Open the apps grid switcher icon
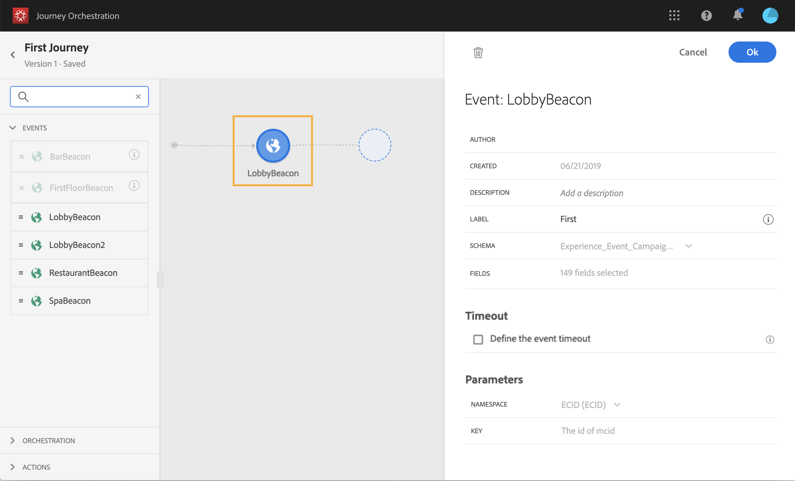 tap(674, 15)
